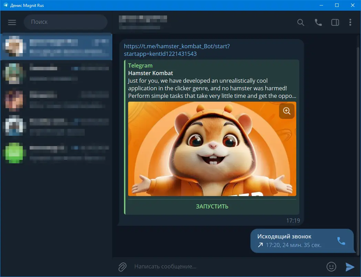Start a voice call with phone icon

(318, 22)
